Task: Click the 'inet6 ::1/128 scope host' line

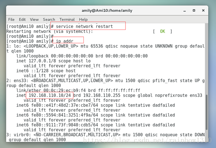Action: click(x=46, y=71)
